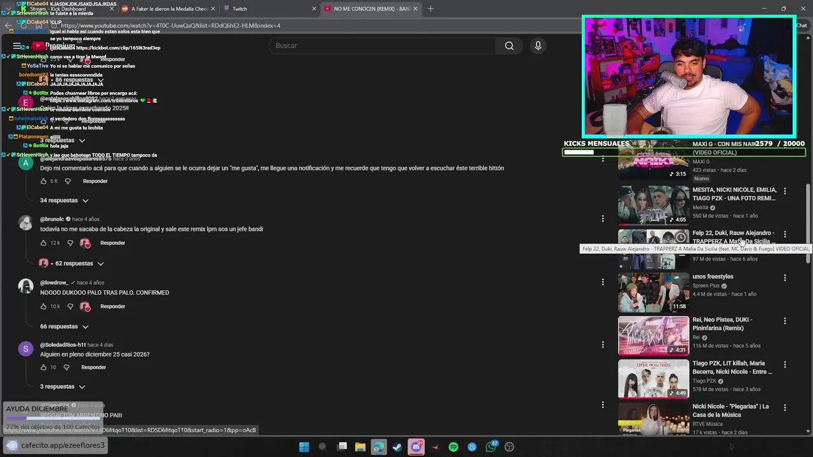The image size is (813, 457).
Task: Close the Faker Medalla Reddit tab
Action: (x=213, y=9)
